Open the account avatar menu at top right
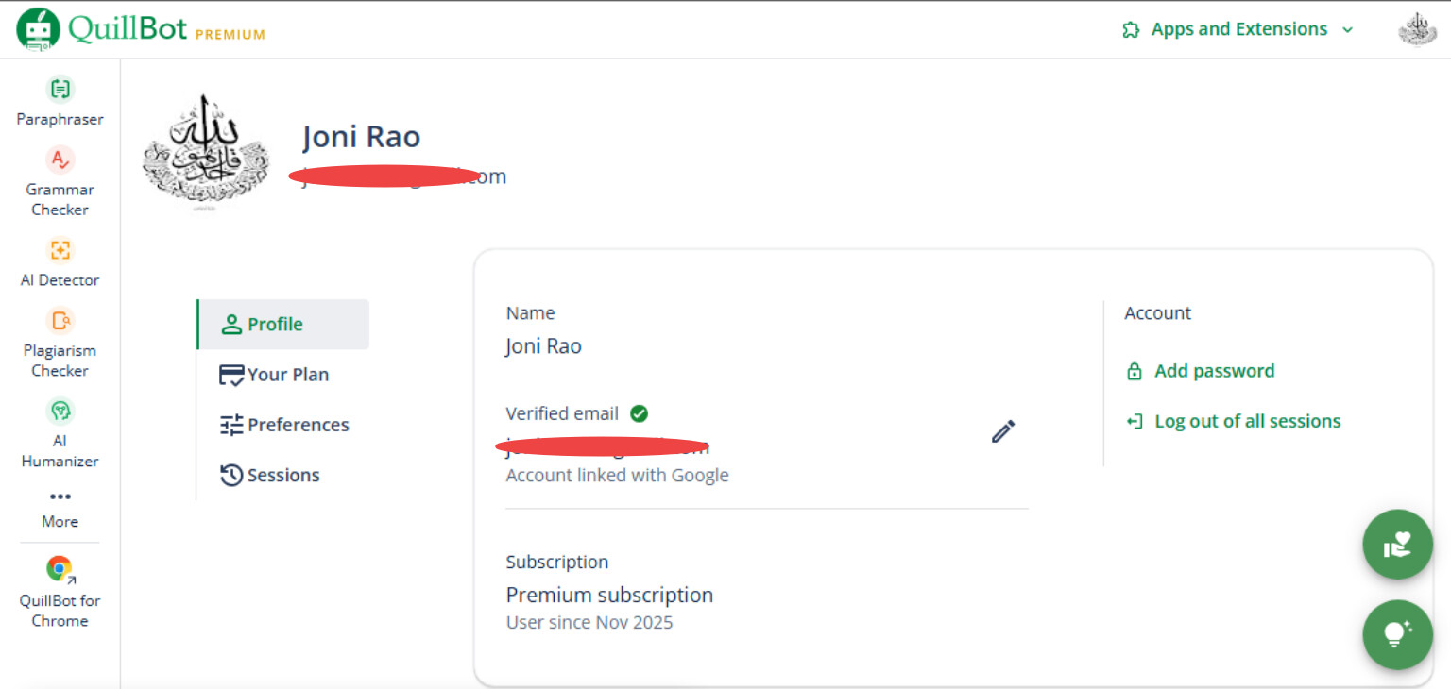 pos(1417,29)
